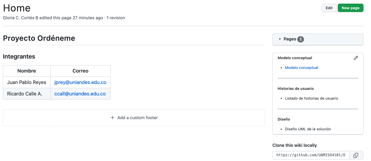Copy the wiki clone URL with clipboard icon
Screen dimensions: 371x161
pos(356,155)
